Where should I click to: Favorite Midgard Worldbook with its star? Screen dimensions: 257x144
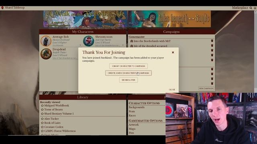click(42, 106)
